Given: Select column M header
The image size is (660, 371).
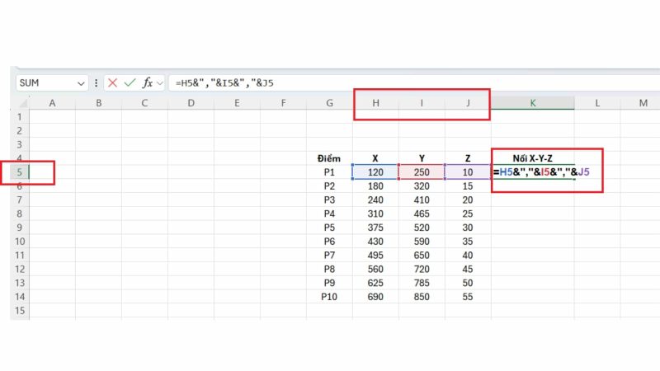Looking at the screenshot, I should [x=643, y=103].
